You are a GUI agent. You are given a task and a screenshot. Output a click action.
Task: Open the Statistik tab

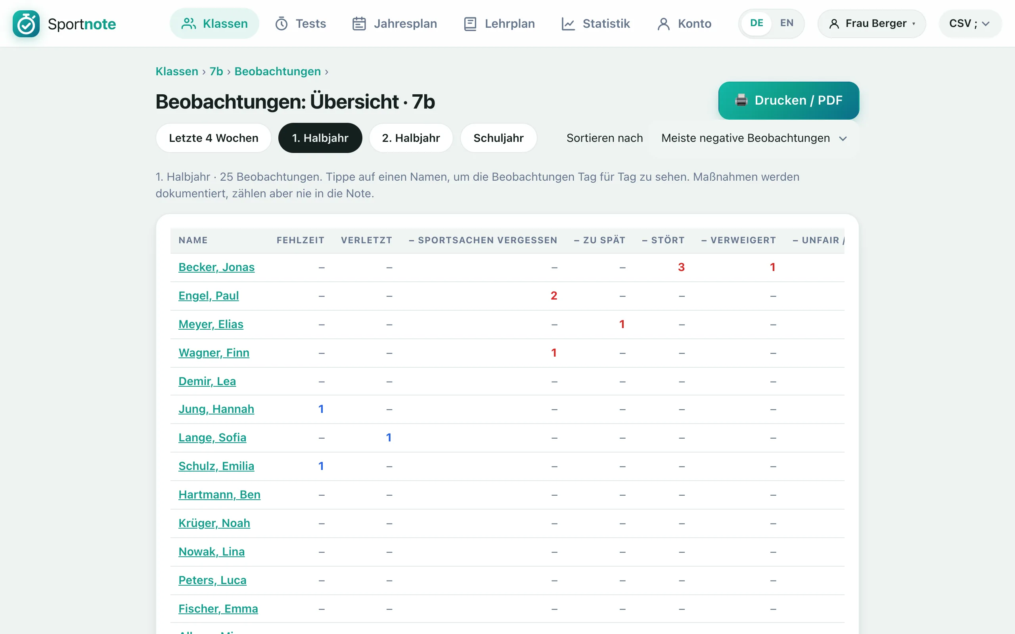[x=596, y=23]
